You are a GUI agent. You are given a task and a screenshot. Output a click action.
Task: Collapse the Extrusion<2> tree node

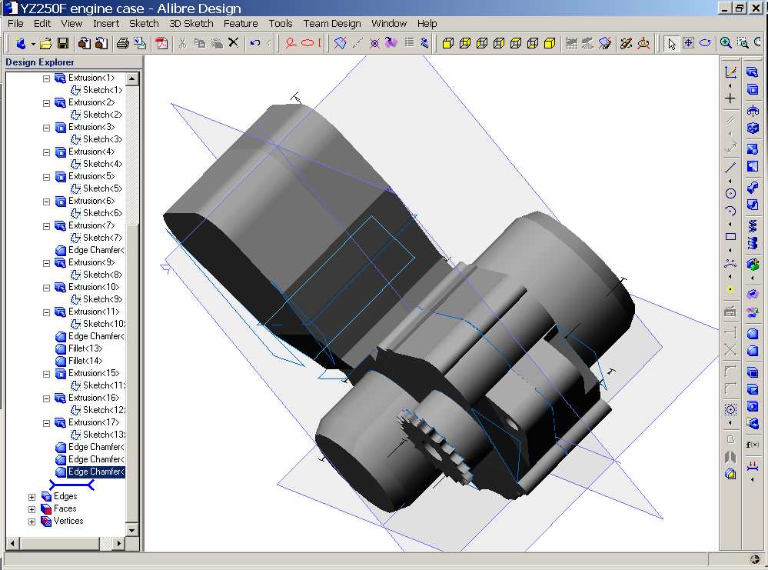pyautogui.click(x=46, y=103)
